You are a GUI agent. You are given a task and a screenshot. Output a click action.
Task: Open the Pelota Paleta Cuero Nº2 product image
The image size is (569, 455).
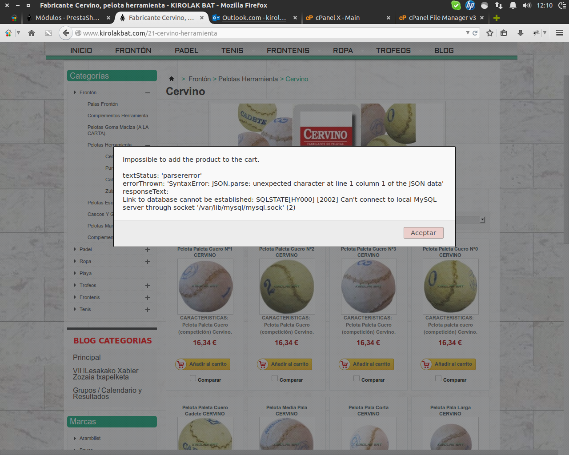[x=287, y=287]
